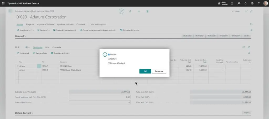Expand the General section
Viewport: 269px width, 119px height.
(x=20, y=36)
